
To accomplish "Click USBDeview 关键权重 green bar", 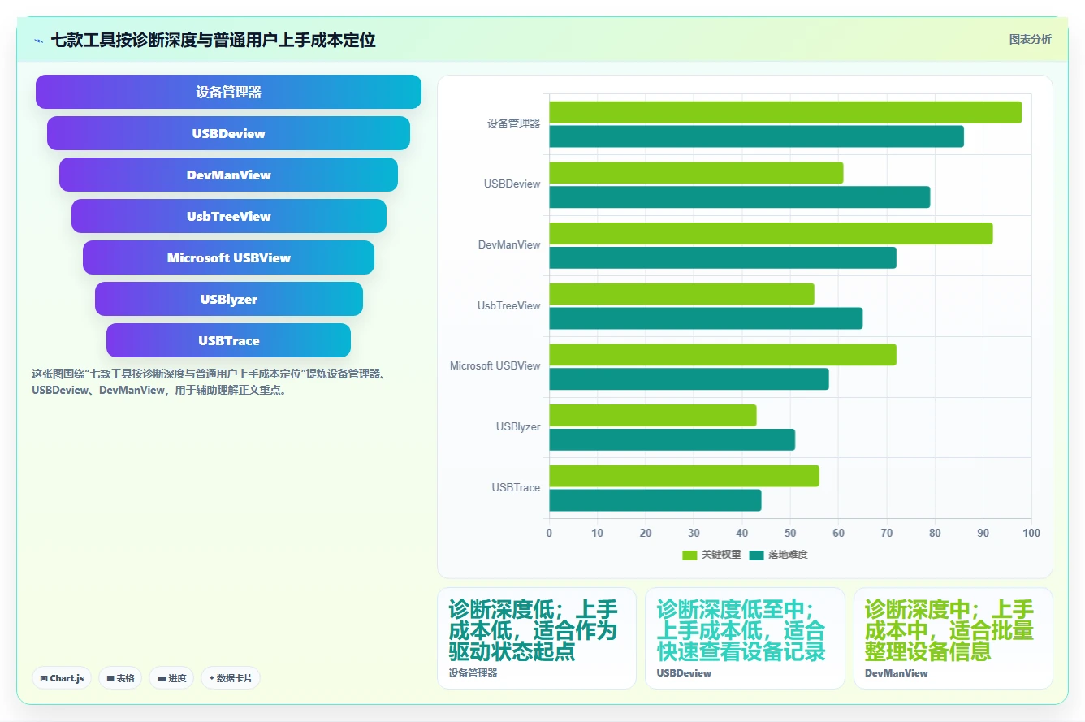I will [697, 173].
